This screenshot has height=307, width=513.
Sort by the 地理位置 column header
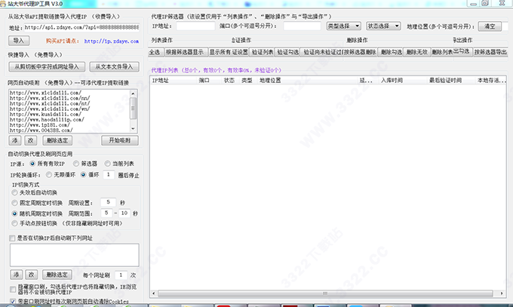(x=308, y=80)
